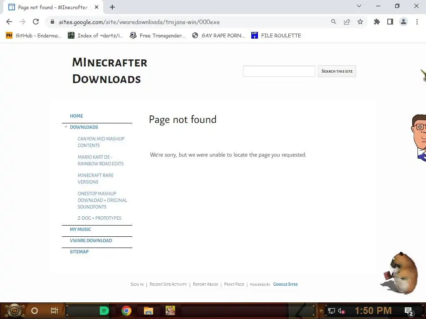
Task: Open the steampunk Start button
Action: coord(14,311)
